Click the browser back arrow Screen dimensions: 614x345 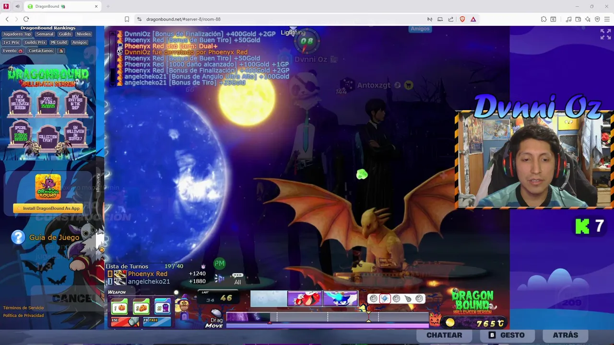tap(7, 19)
